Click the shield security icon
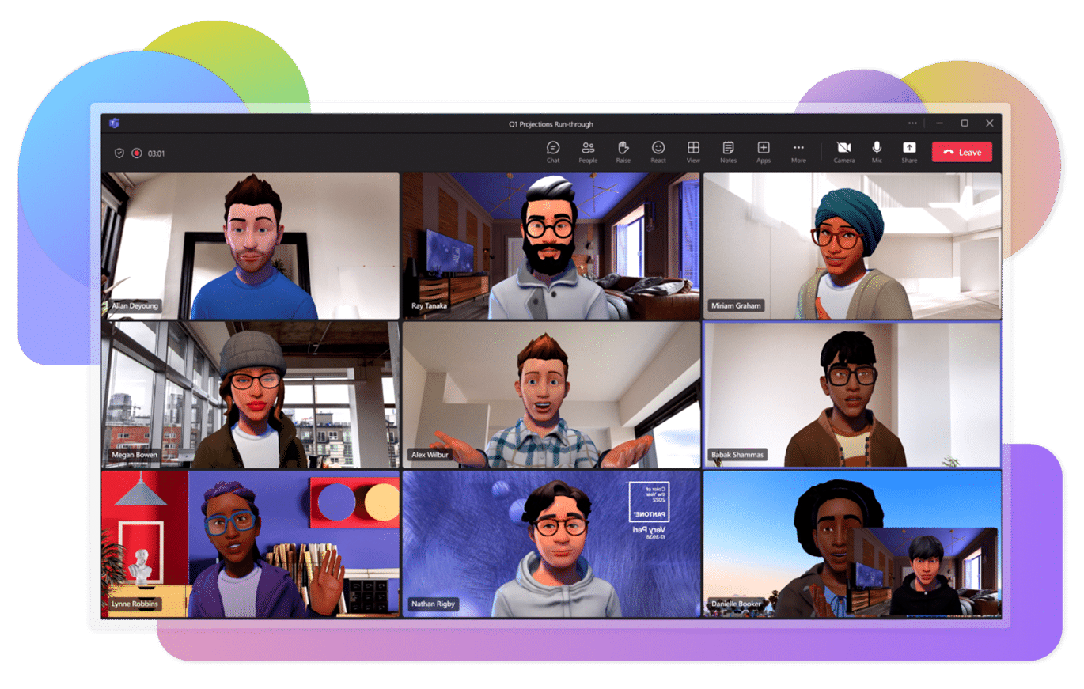The height and width of the screenshot is (689, 1084). (x=119, y=153)
